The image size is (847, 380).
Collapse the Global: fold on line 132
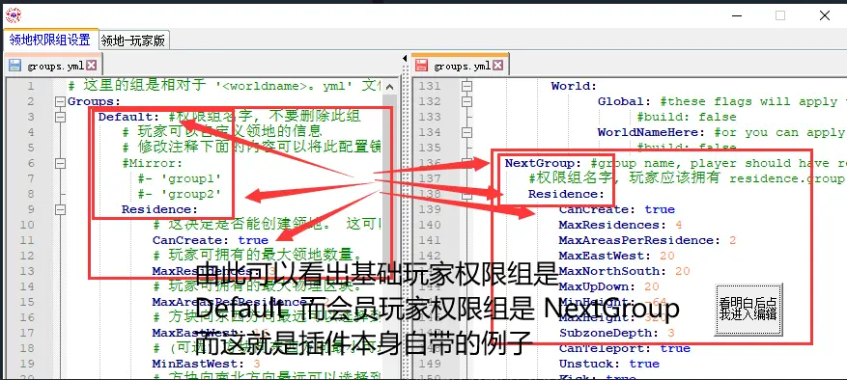click(x=467, y=101)
